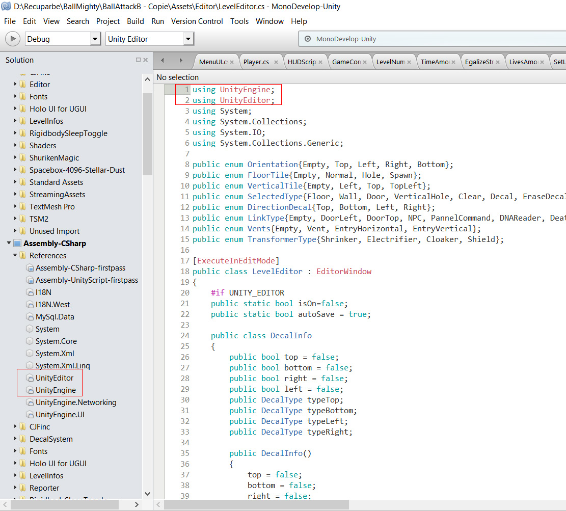Click the auto-hide icon on the Solution panel
Screen dimensions: 566x511
139,60
